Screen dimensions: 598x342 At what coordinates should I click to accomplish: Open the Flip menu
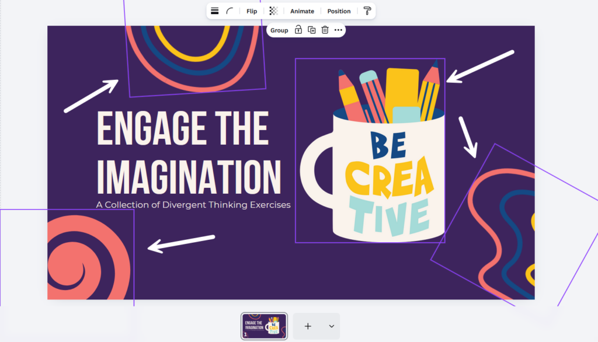[x=252, y=11]
